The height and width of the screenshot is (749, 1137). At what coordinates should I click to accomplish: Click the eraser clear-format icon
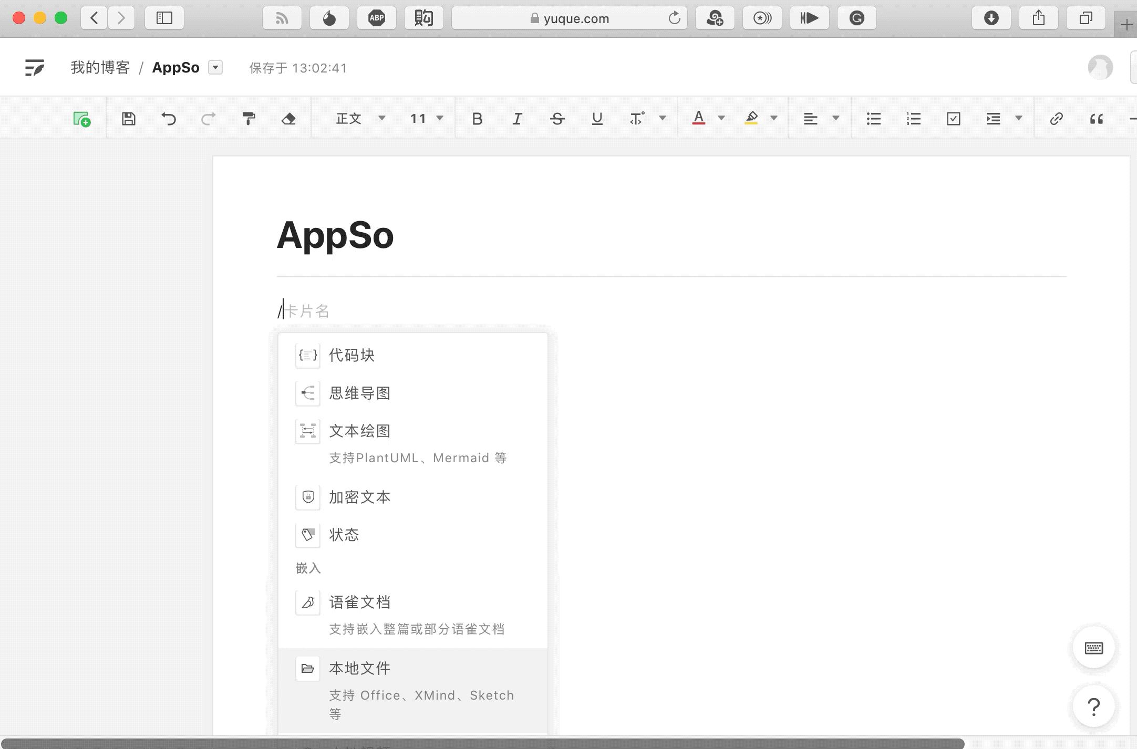point(288,119)
